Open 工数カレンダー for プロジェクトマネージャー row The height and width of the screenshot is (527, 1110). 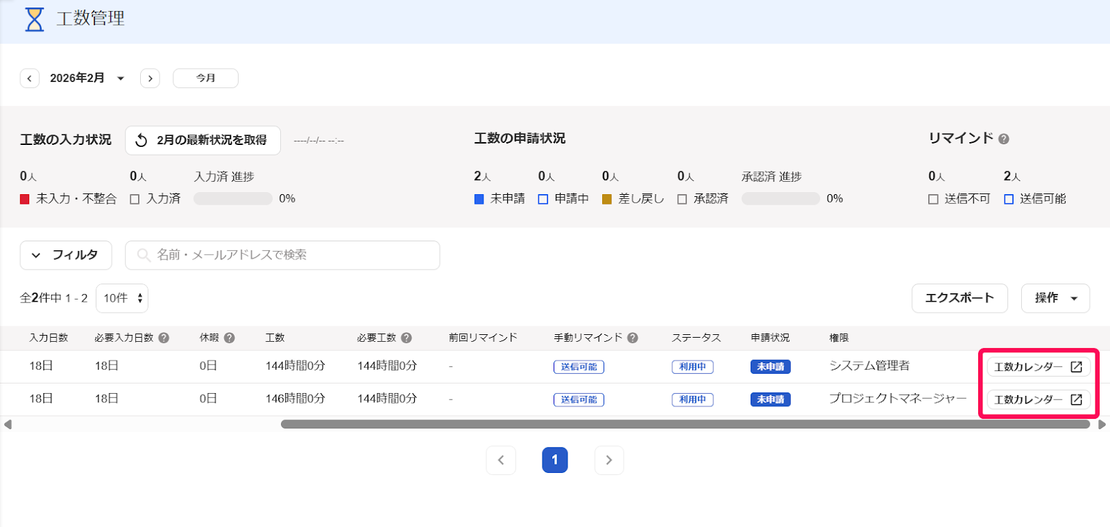click(x=1038, y=399)
